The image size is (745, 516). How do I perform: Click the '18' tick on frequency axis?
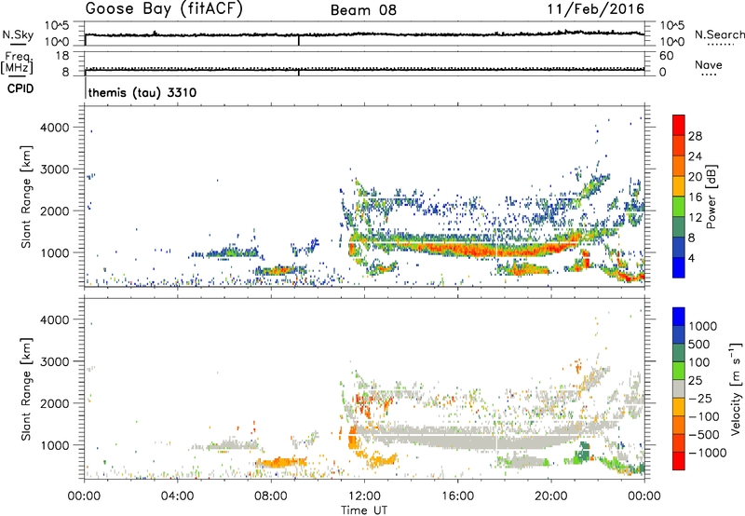coord(61,56)
